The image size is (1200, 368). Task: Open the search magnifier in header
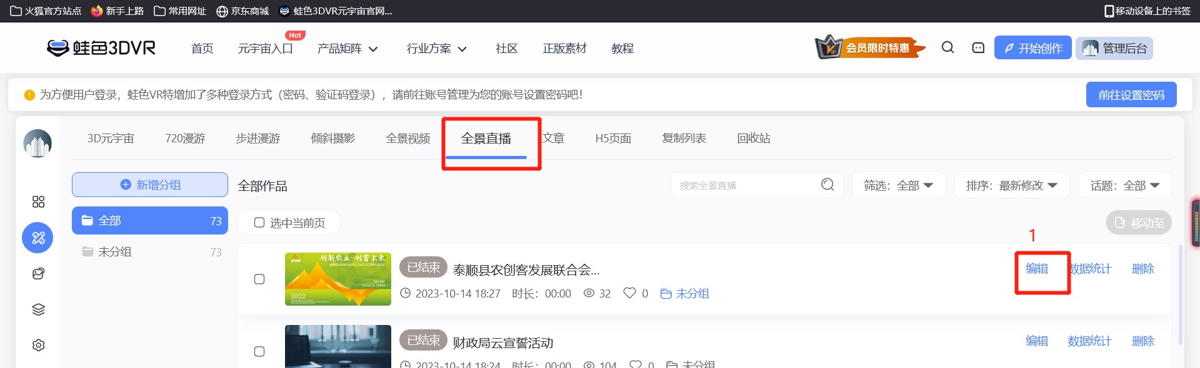(x=947, y=47)
